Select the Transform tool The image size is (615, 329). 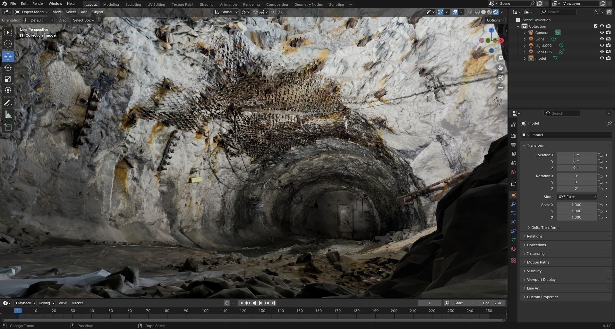pos(8,91)
